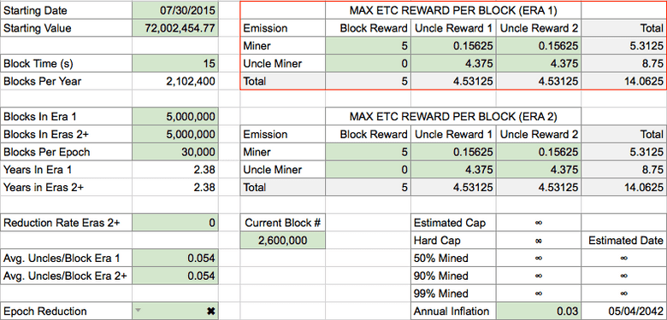Screen dimensions: 667x320
Task: Click the 'Starting Date' label cell
Action: [67, 10]
